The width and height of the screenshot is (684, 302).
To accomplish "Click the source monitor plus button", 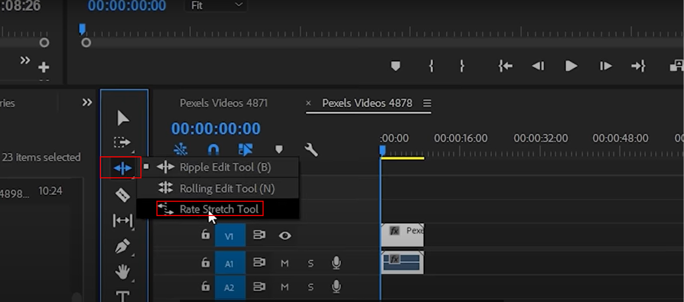I will point(44,67).
